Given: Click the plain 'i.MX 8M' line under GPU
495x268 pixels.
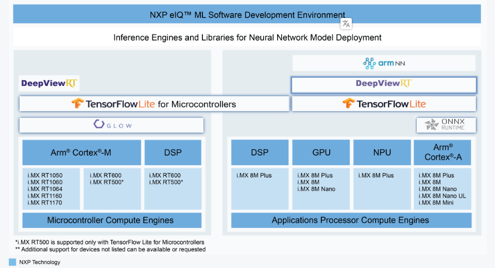Looking at the screenshot, I should pos(309,182).
